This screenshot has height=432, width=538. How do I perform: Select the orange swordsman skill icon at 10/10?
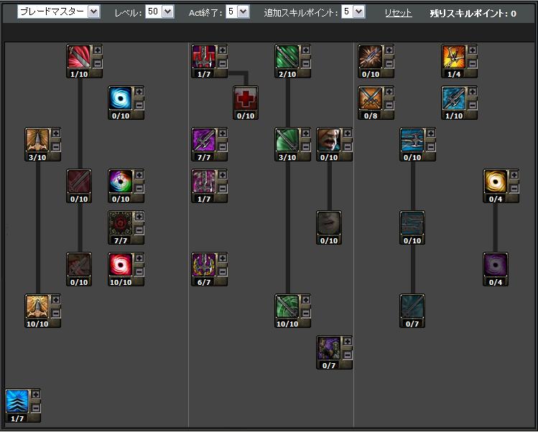click(x=37, y=306)
